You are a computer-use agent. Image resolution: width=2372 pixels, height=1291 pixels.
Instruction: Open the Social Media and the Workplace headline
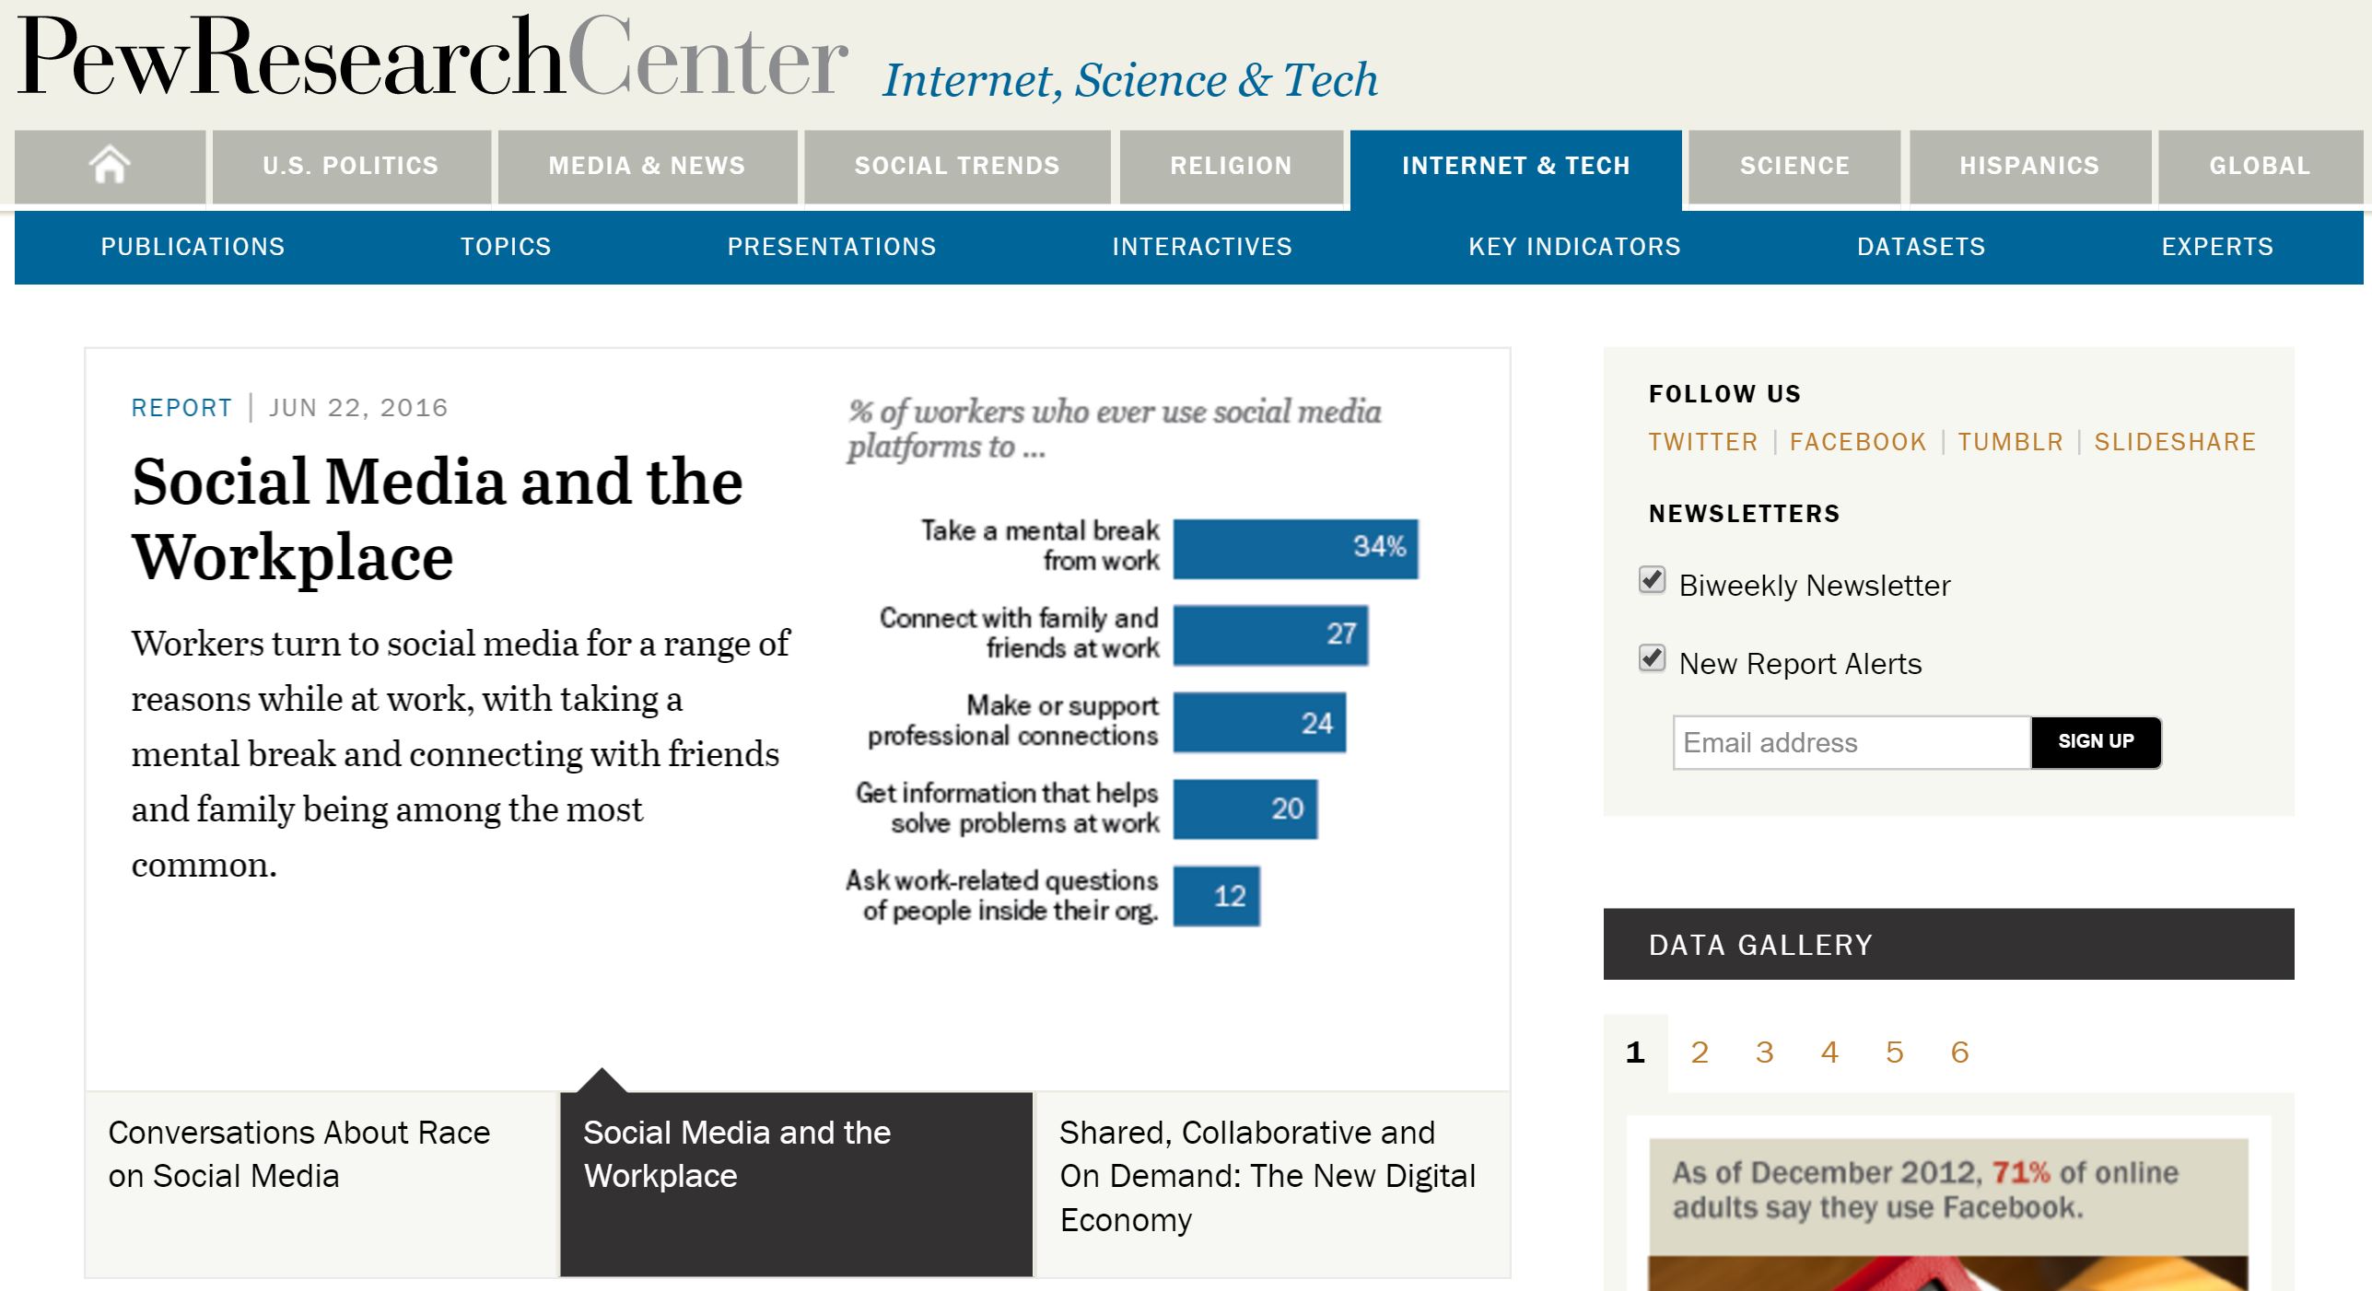[x=438, y=518]
